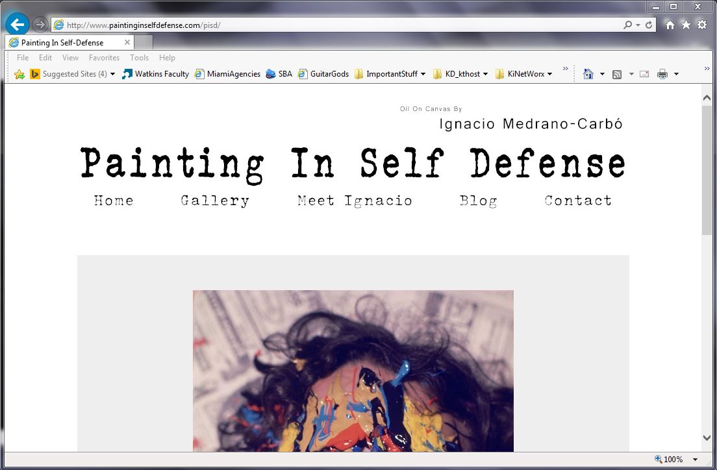Viewport: 717px width, 470px height.
Task: Open the Edit menu
Action: point(45,58)
